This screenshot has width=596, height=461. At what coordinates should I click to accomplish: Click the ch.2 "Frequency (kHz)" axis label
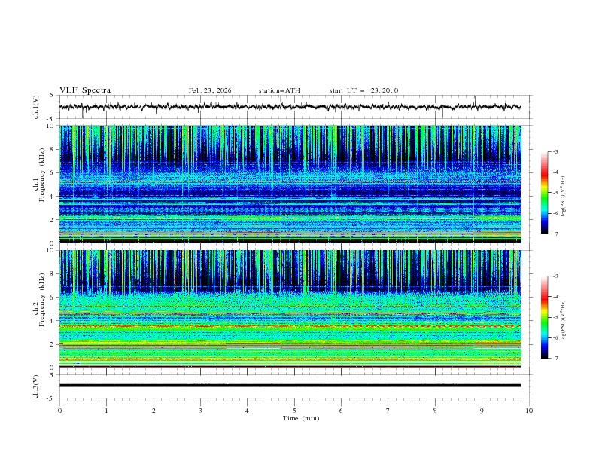pyautogui.click(x=42, y=300)
